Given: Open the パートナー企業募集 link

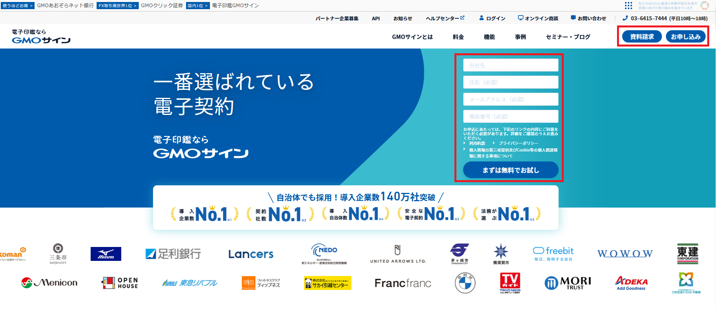Looking at the screenshot, I should coord(337,18).
